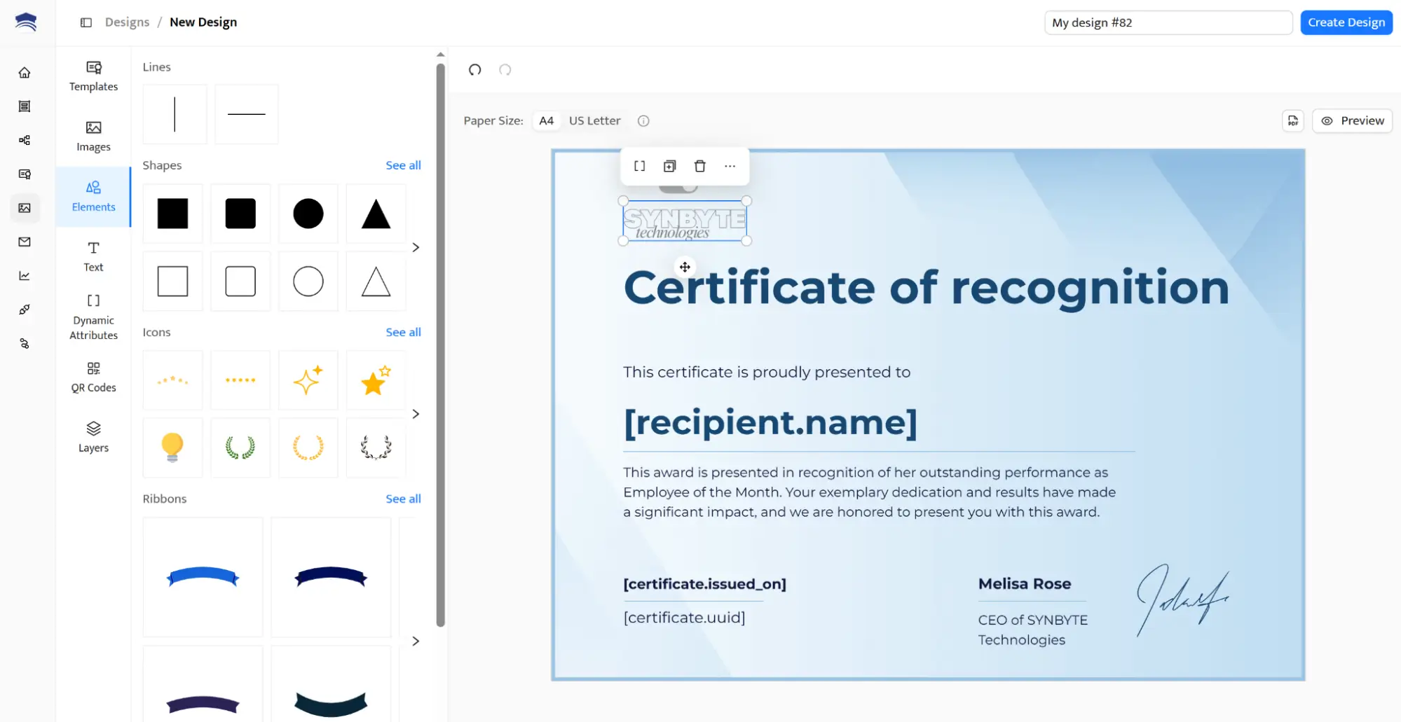1401x722 pixels.
Task: Click the design name field My design #82
Action: 1167,22
